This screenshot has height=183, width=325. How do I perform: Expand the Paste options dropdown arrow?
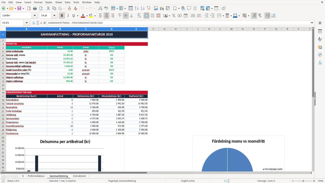coord(64,8)
